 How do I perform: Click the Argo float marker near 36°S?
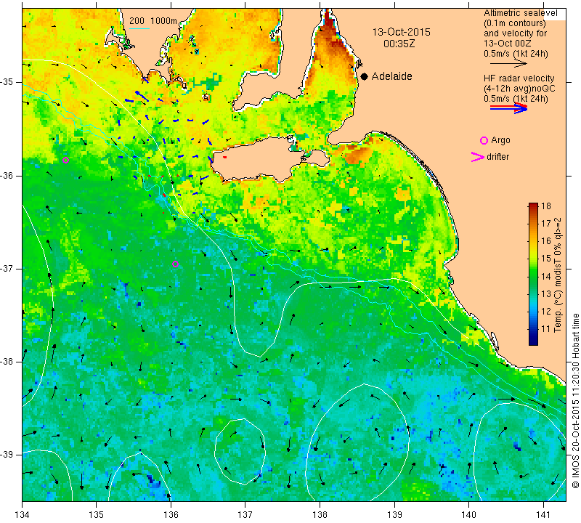point(65,160)
